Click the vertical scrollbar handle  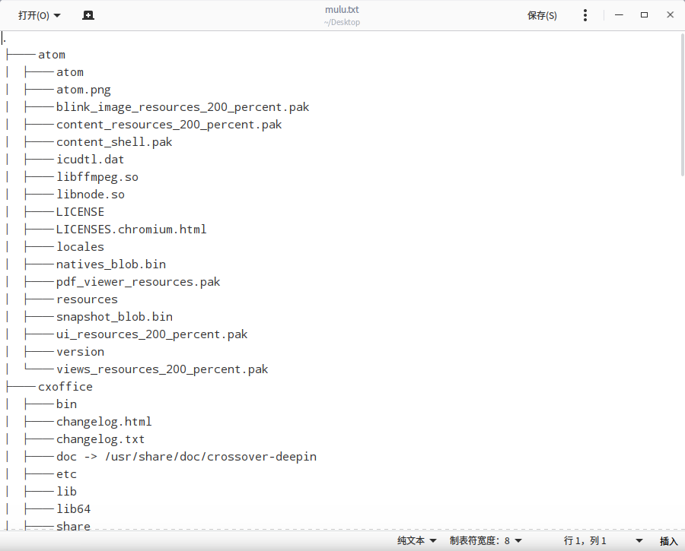coord(682,105)
